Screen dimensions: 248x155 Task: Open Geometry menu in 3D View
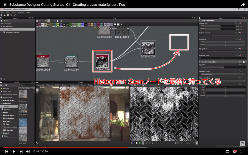click(x=41, y=85)
